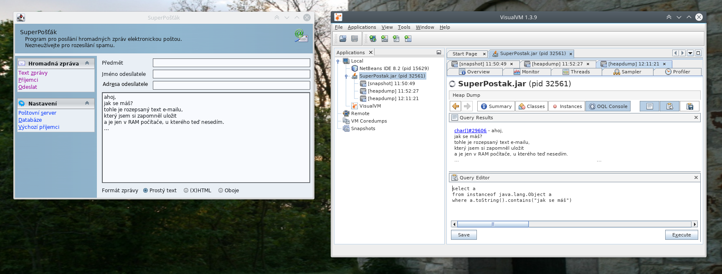Click the SuperPošťák e-mail icon in header
Viewport: 722px width, 274px height.
click(301, 36)
